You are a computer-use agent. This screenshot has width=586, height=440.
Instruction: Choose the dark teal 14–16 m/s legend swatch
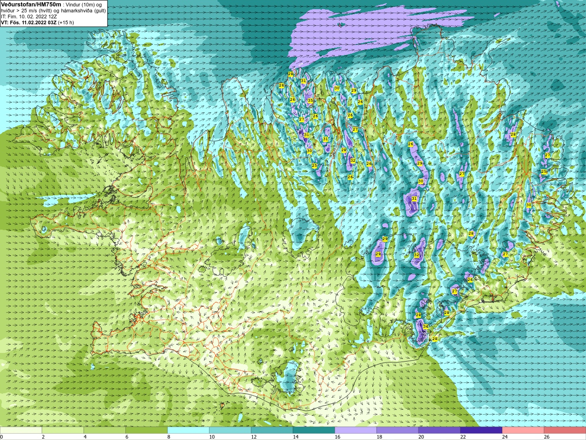[314, 430]
